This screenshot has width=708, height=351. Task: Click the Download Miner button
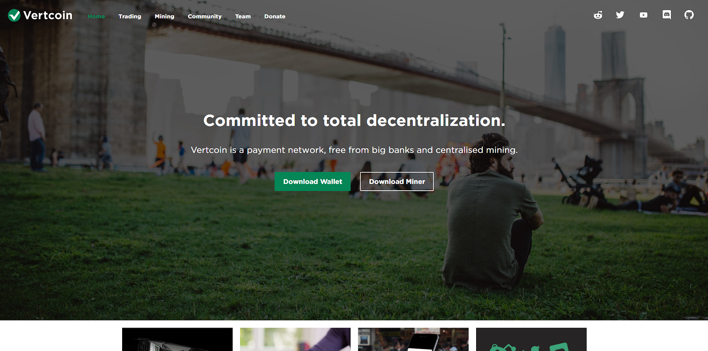tap(397, 181)
